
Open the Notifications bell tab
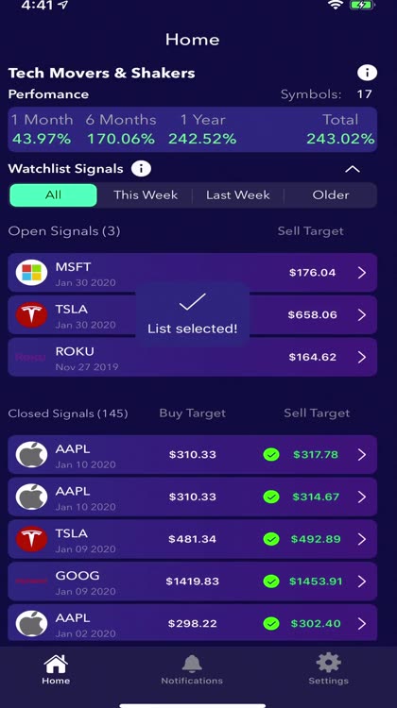[192, 669]
